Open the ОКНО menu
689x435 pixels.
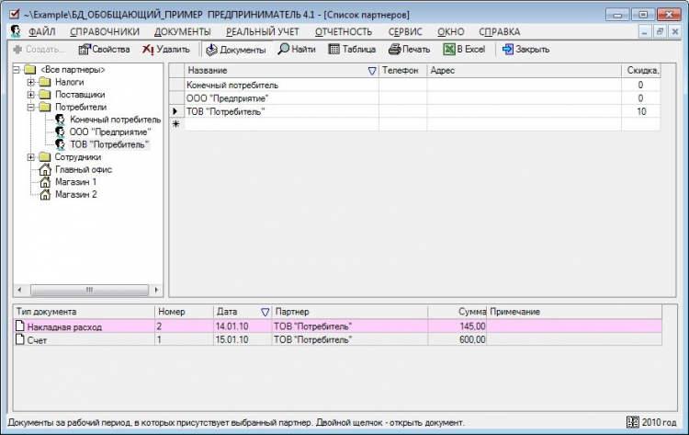click(451, 31)
